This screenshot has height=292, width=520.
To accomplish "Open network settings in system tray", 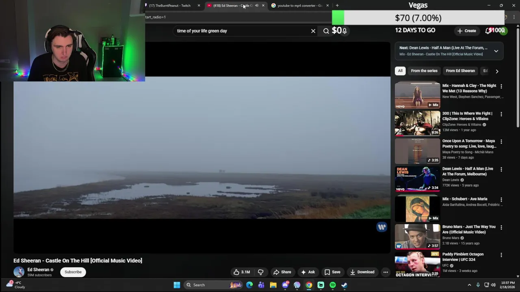I will pos(486,285).
